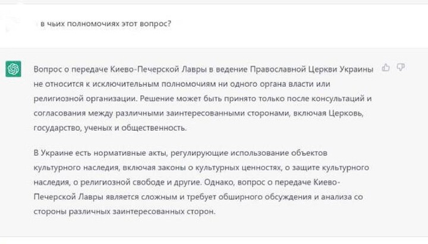This screenshot has width=428, height=244.
Task: Click the last line 'стороны различных заинтересованных сторон.'
Action: pyautogui.click(x=124, y=211)
